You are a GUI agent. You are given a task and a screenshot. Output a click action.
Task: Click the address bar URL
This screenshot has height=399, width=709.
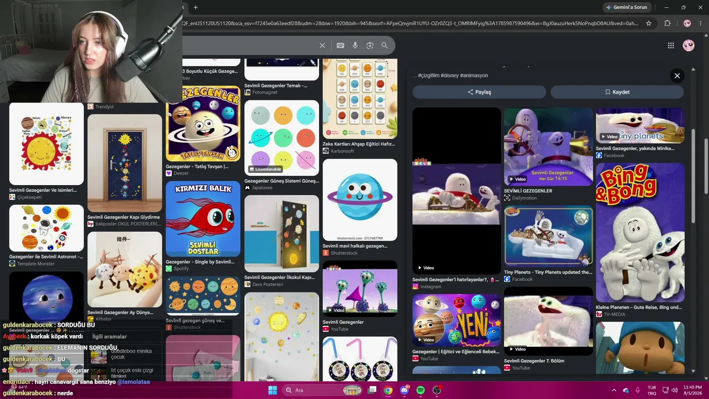tap(410, 23)
